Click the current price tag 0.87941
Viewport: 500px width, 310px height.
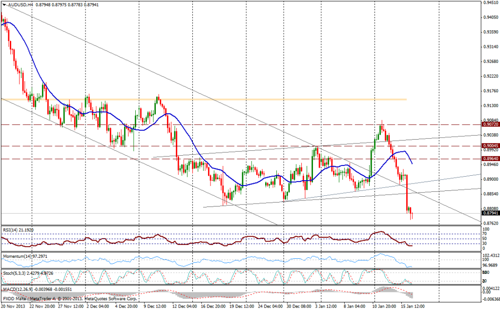(x=488, y=213)
